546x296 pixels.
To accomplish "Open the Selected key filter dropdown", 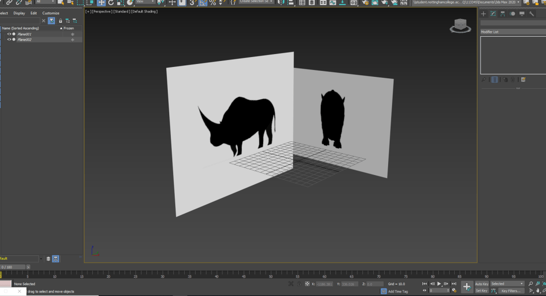I will 507,284.
